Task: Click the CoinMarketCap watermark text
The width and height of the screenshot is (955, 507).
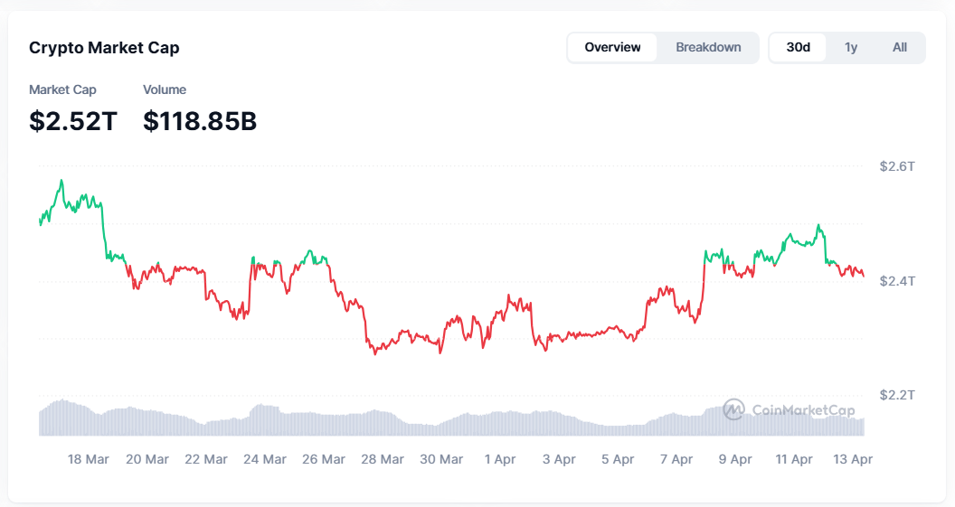Action: pyautogui.click(x=803, y=410)
